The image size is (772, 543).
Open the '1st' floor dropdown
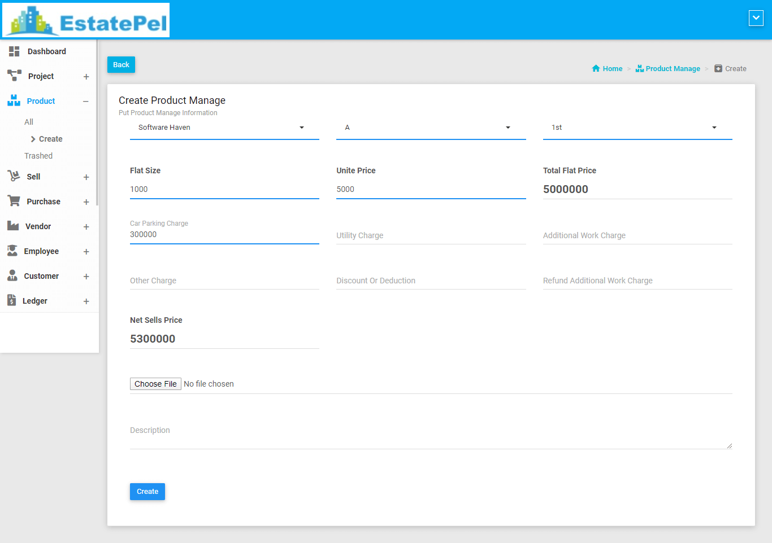pyautogui.click(x=637, y=128)
